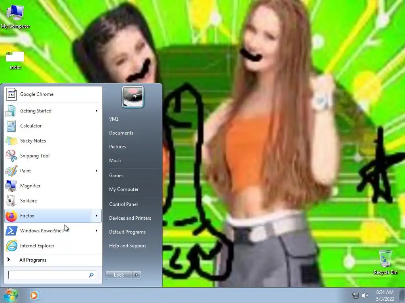Open Games from Start menu
Screen dimensions: 405x303
(116, 176)
